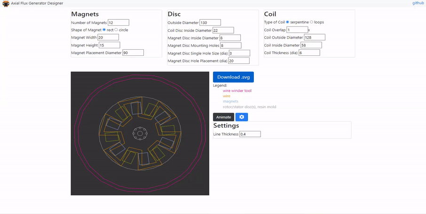This screenshot has width=426, height=214.
Task: Select circle magnet shape
Action: [x=116, y=30]
